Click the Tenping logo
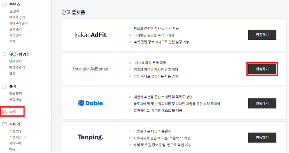 91,137
